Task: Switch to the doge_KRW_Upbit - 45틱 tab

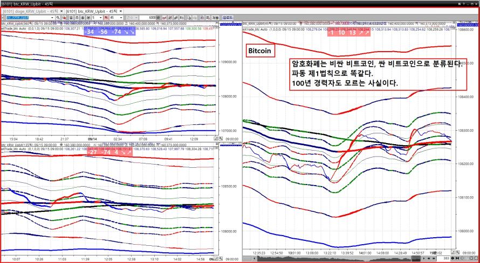Action: pos(30,11)
